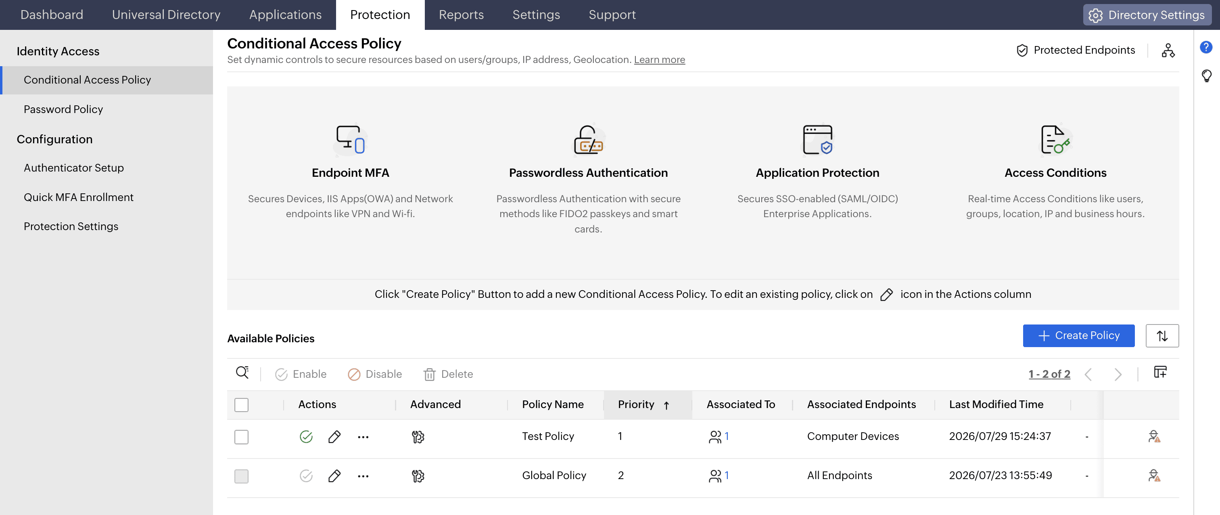The width and height of the screenshot is (1220, 515).
Task: Sort by Priority column header
Action: 648,404
